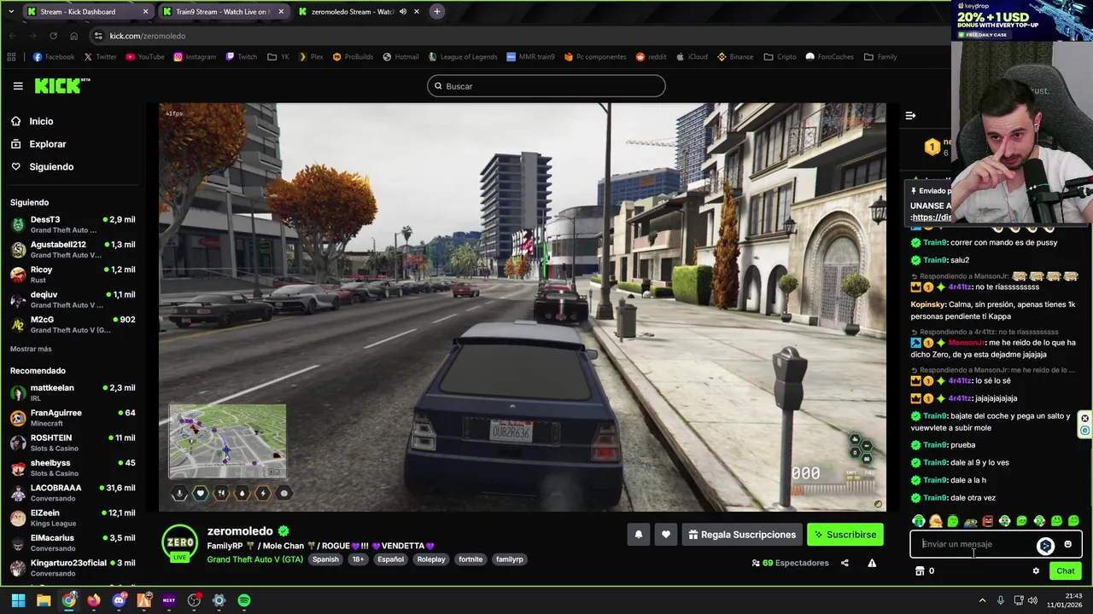
Task: Mute the zeromoledo tab audio icon
Action: [x=403, y=12]
